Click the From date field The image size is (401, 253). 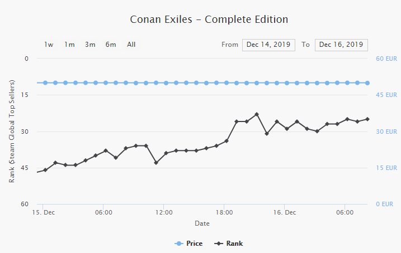click(268, 45)
